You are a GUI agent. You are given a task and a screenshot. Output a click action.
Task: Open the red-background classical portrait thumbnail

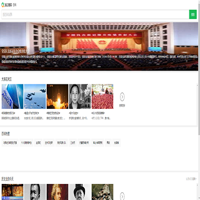click(x=57, y=192)
